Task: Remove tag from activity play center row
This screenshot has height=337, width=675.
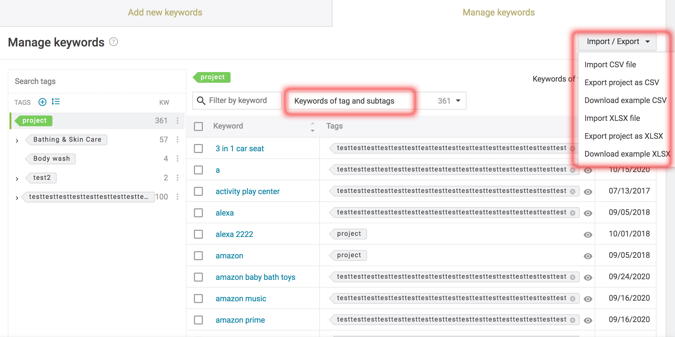Action: (573, 191)
